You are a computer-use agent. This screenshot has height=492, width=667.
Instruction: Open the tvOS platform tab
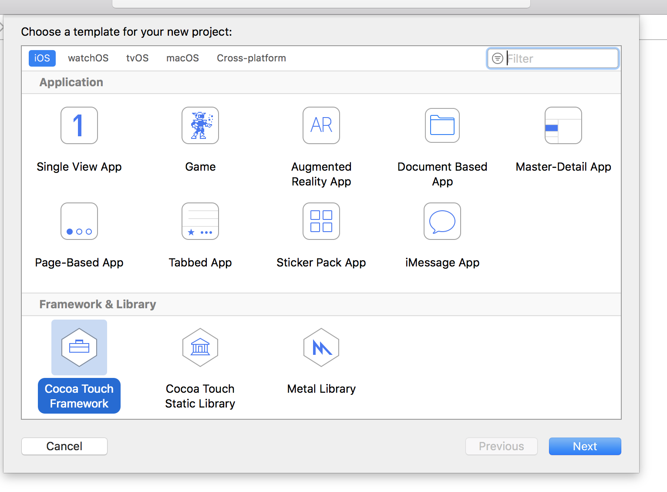(138, 58)
